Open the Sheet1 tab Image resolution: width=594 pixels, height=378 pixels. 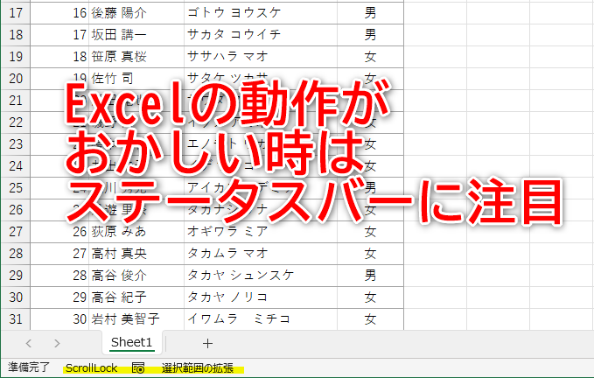(x=132, y=343)
